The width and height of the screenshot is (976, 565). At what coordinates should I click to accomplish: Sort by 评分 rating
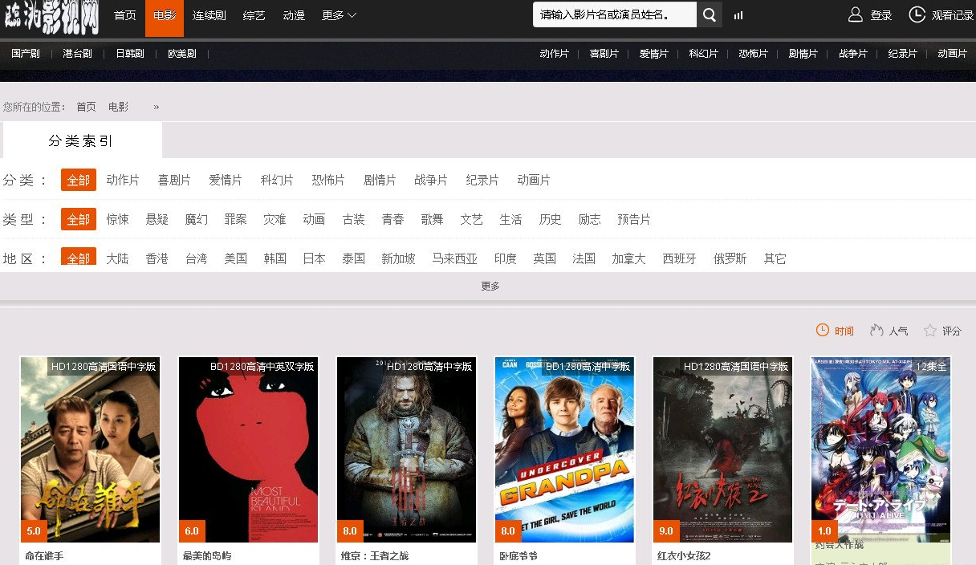pyautogui.click(x=942, y=331)
